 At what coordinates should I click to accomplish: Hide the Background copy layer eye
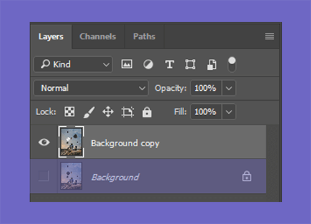[x=44, y=142]
